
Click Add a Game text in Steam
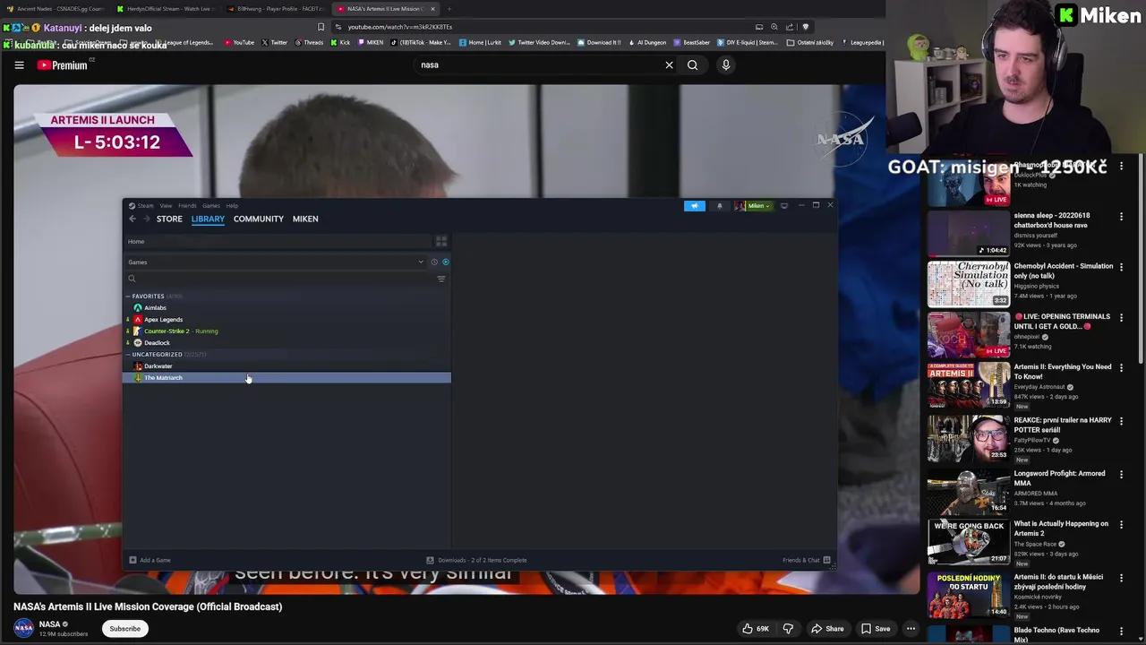click(155, 561)
